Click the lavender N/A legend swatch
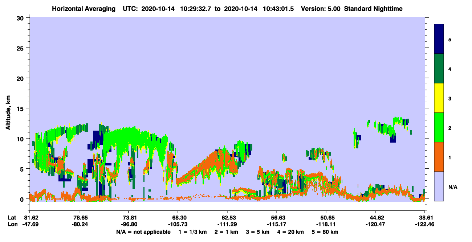Screen dimensions: 472x242 (439, 186)
